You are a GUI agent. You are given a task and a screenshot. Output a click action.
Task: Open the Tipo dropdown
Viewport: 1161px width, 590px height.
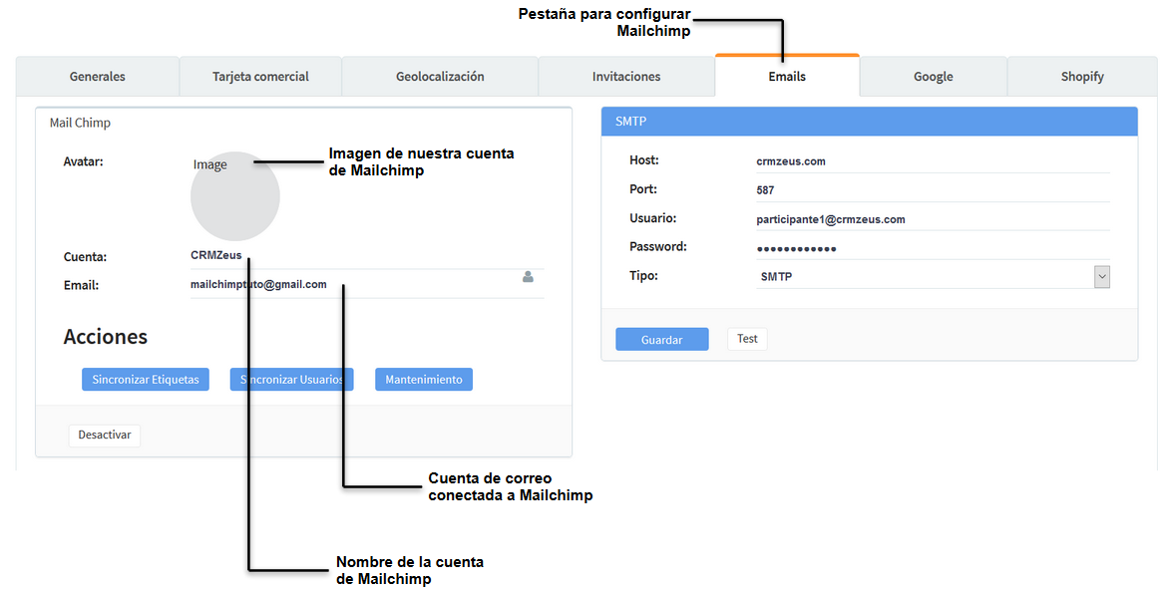(x=933, y=276)
